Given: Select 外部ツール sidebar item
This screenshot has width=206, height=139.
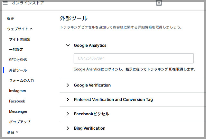Looking at the screenshot, I should (x=18, y=70).
